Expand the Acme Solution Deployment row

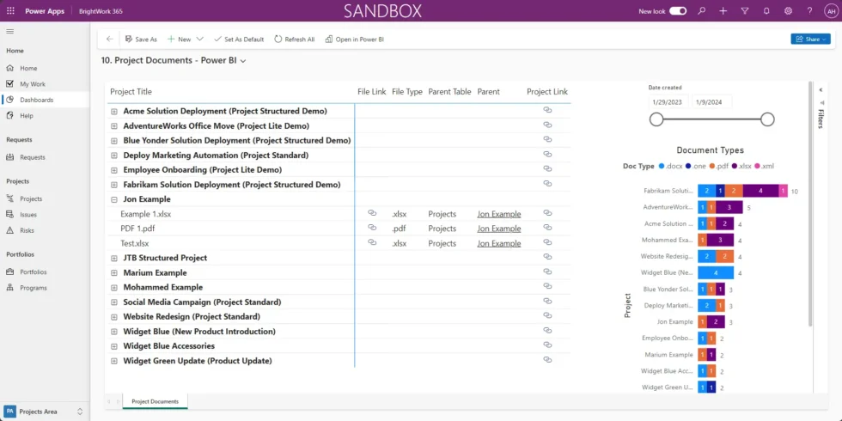(x=113, y=111)
